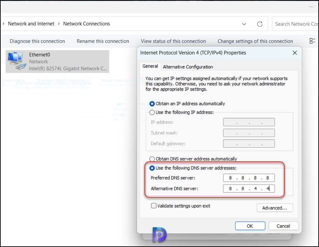This screenshot has height=247, width=319.
Task: Click the Ethernet0 adapter name text
Action: 39,55
